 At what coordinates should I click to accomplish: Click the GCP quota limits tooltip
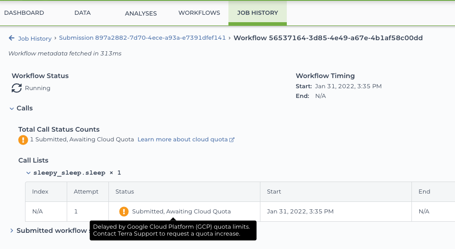point(173,231)
